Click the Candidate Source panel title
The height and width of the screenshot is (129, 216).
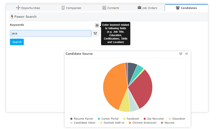click(x=79, y=54)
